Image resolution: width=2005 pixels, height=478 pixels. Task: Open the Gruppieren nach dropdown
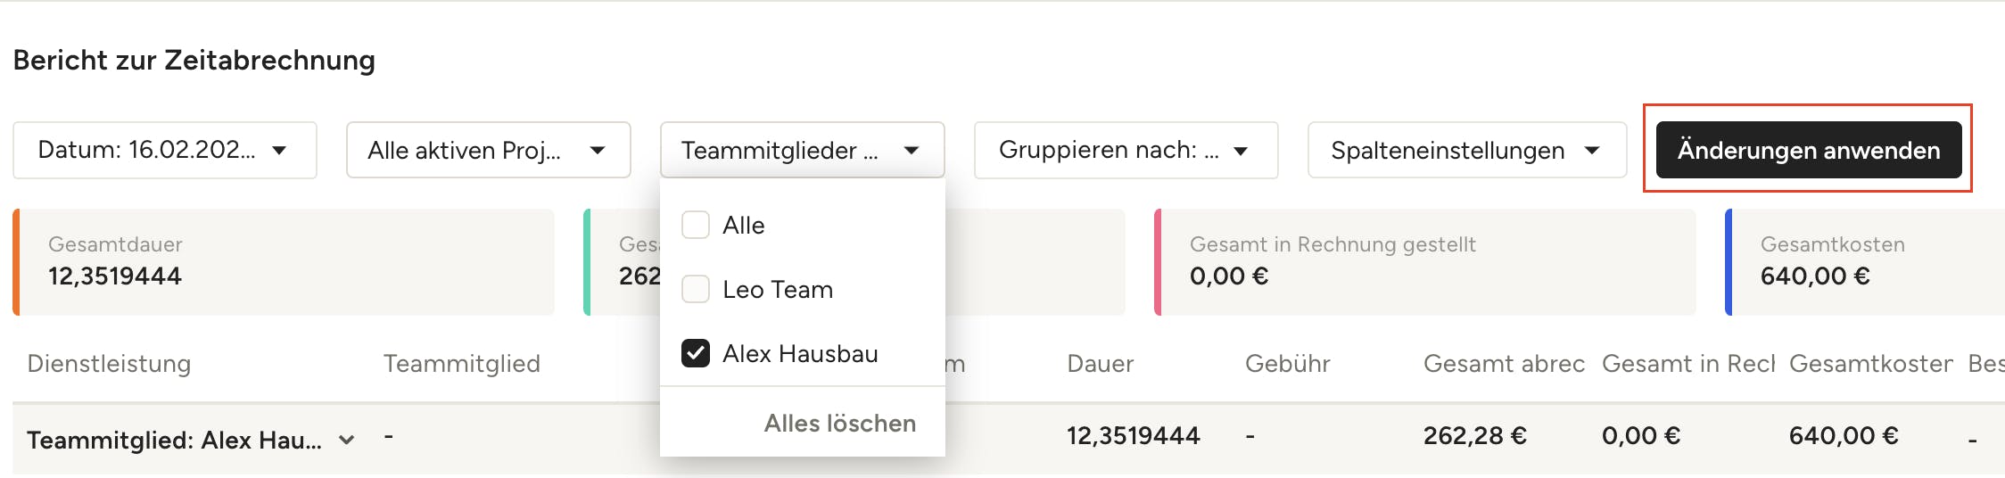pos(1126,150)
